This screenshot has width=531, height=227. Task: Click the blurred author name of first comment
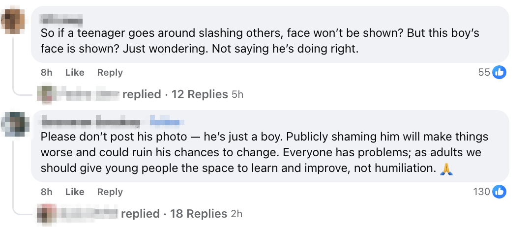pyautogui.click(x=61, y=19)
